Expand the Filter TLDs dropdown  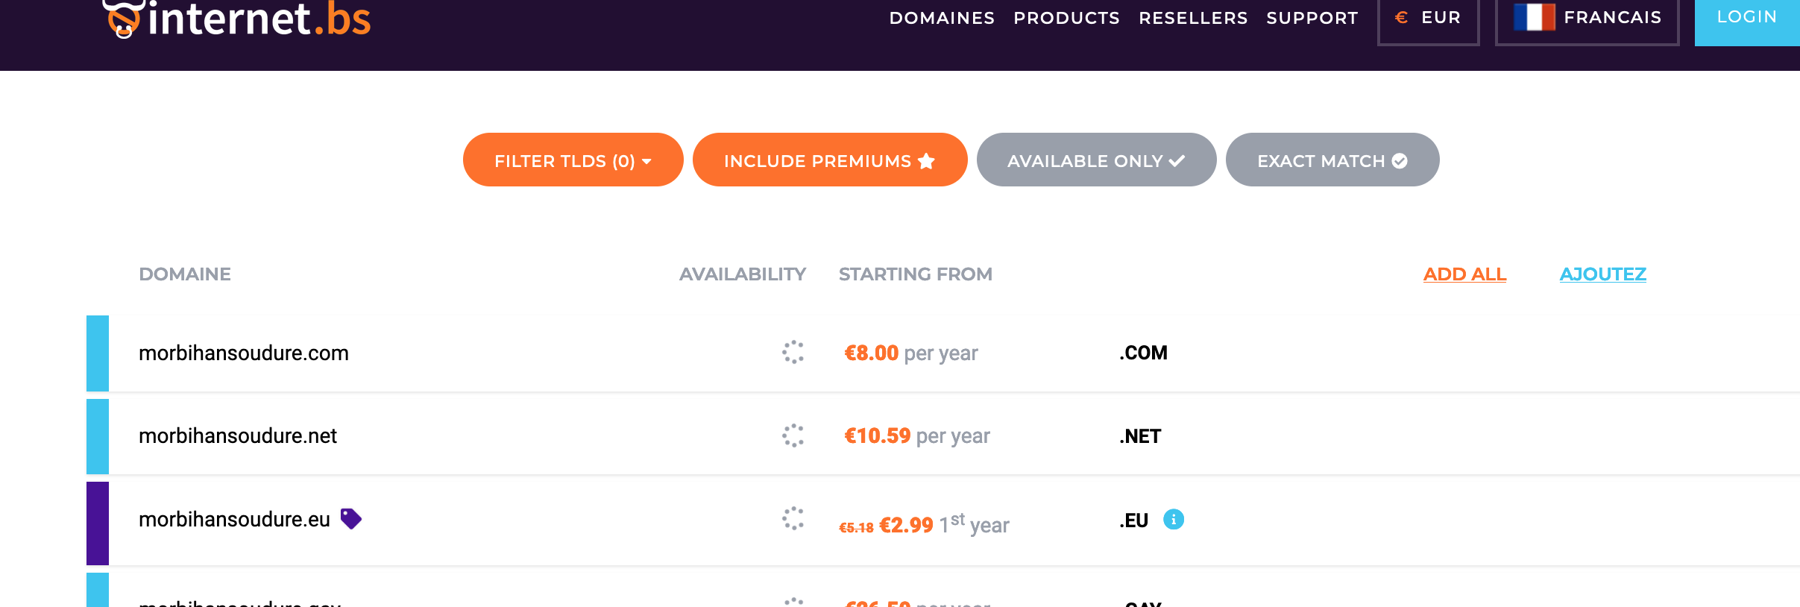573,160
